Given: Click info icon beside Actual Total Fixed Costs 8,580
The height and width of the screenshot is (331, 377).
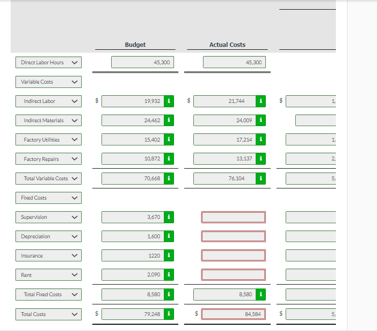Looking at the screenshot, I should pyautogui.click(x=261, y=294).
